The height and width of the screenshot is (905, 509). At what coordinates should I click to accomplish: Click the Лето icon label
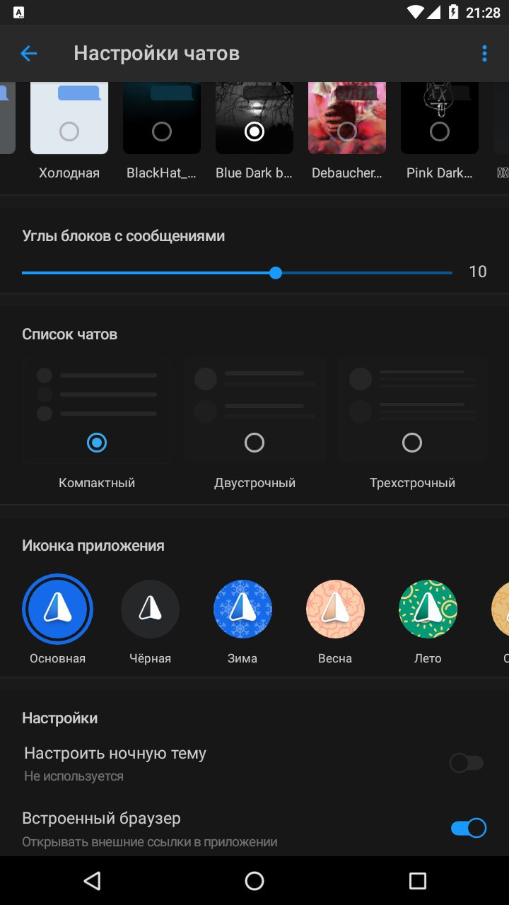[428, 658]
